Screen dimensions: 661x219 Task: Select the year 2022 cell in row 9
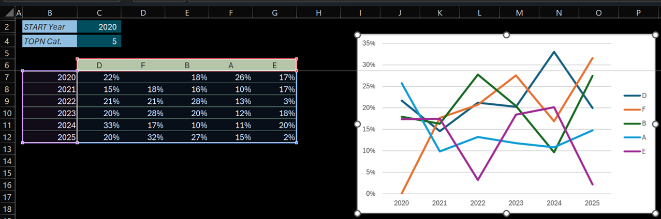(x=50, y=101)
